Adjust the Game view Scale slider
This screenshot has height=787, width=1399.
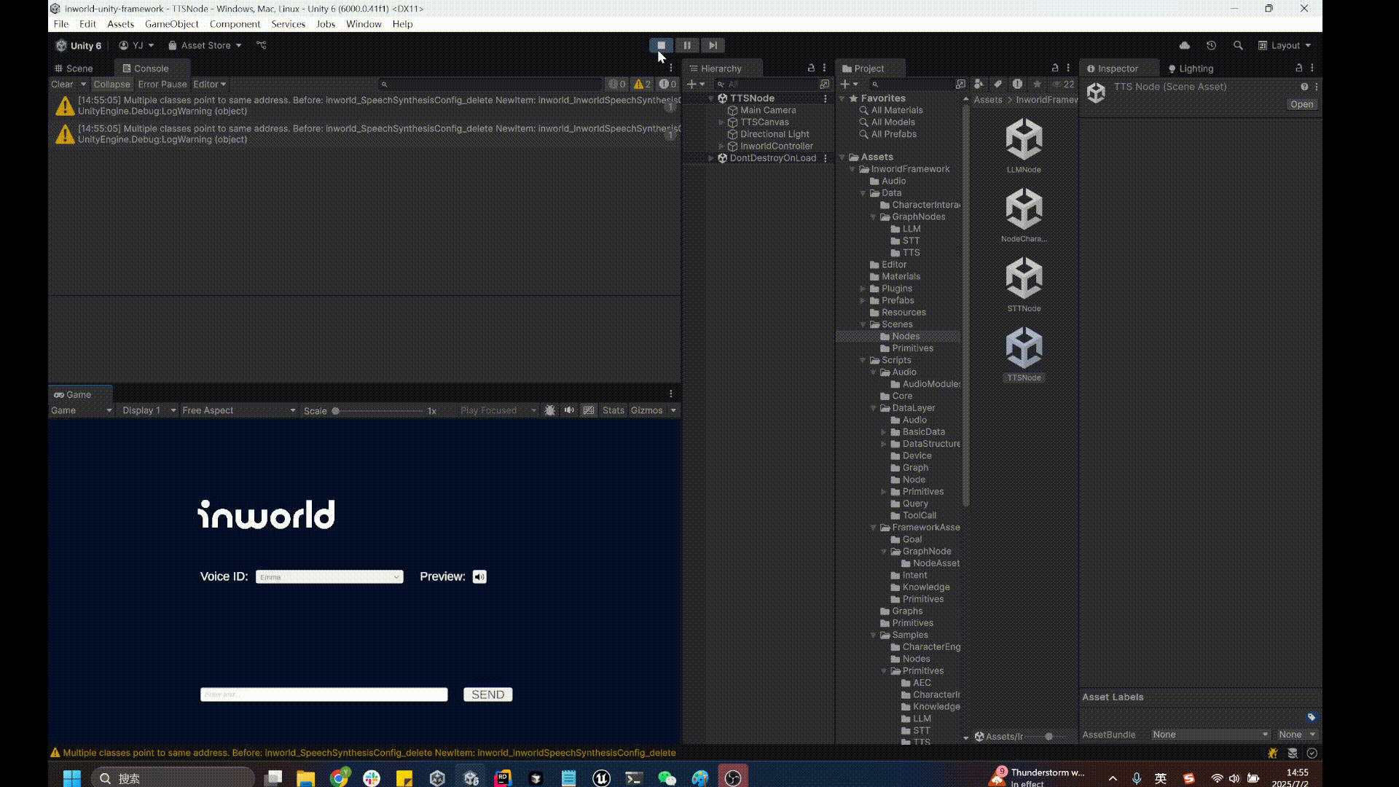(336, 411)
